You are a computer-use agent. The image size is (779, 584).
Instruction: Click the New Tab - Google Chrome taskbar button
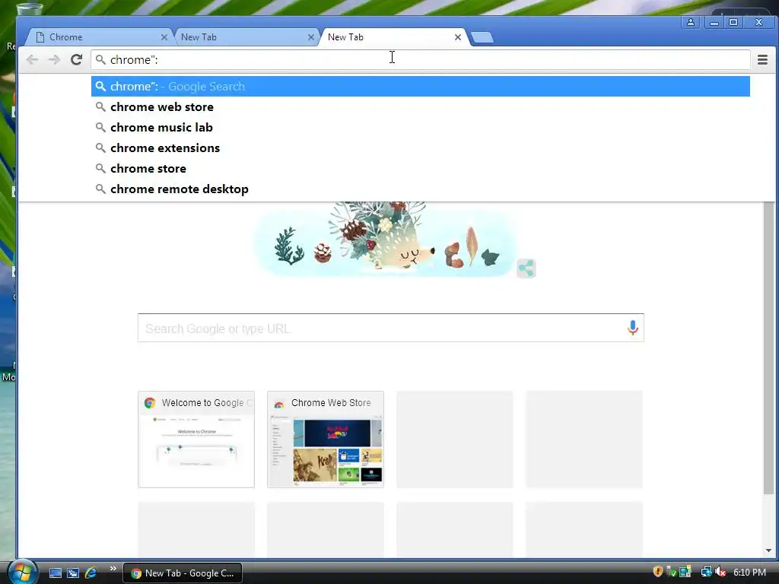[x=183, y=573]
